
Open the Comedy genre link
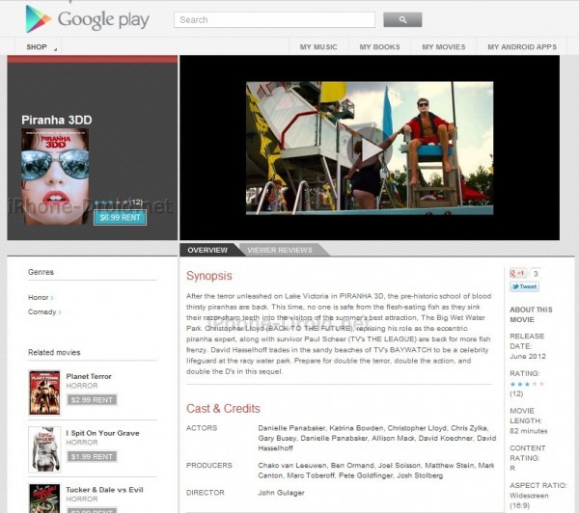point(43,312)
